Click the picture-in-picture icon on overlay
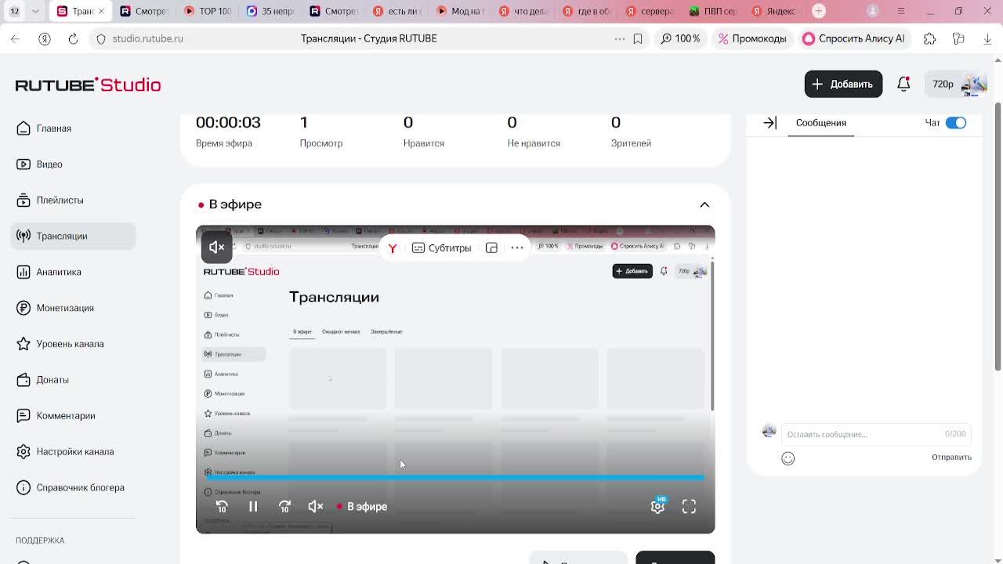This screenshot has height=564, width=1003. point(491,248)
